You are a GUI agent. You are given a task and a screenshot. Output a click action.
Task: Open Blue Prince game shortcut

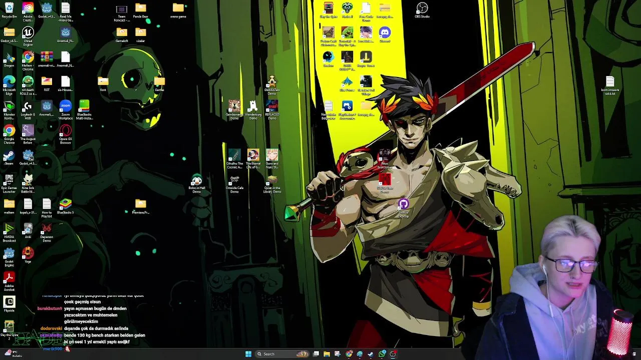(347, 83)
